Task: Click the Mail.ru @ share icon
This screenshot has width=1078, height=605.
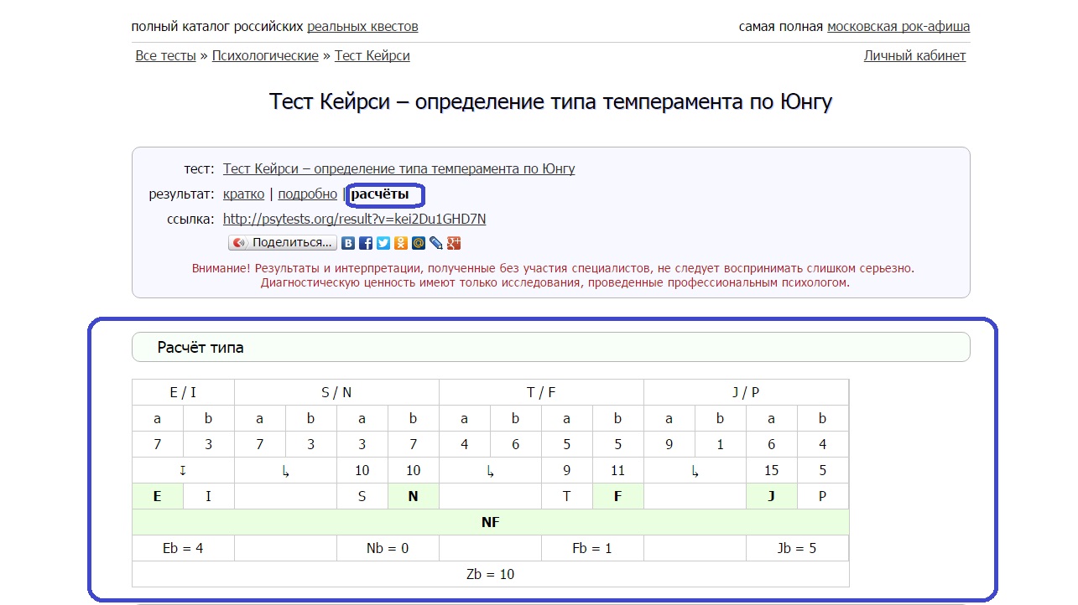Action: click(419, 243)
